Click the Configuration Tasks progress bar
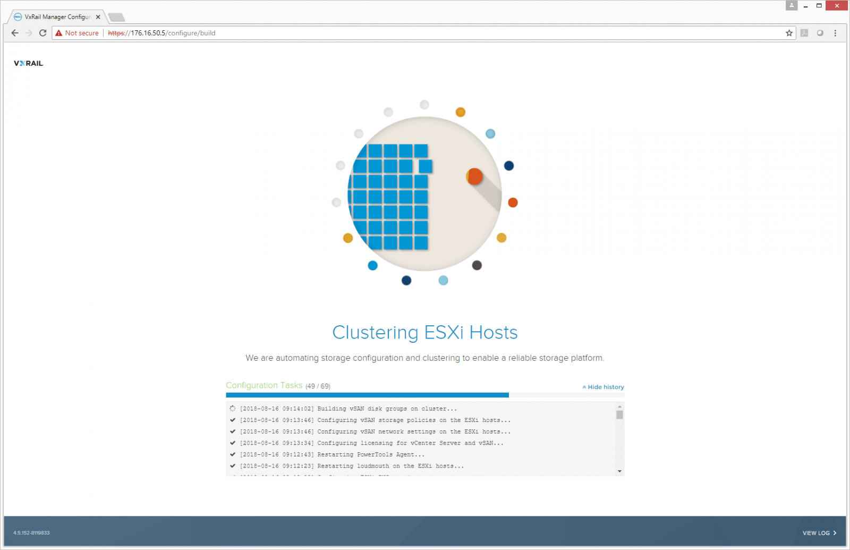 click(x=425, y=395)
